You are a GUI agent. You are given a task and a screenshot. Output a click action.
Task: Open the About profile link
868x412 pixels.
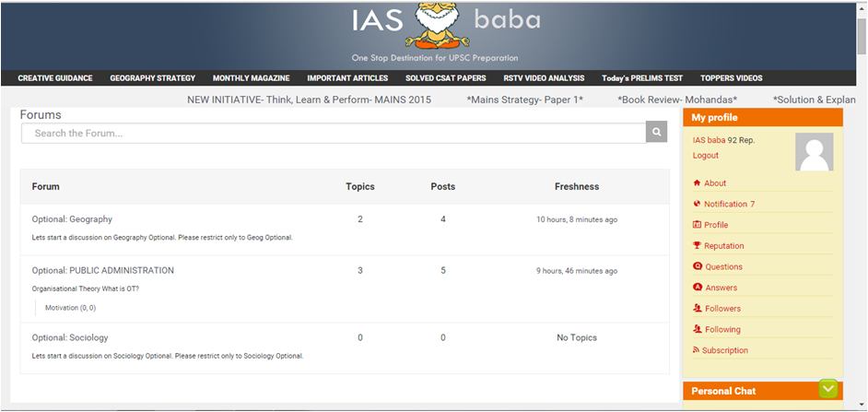715,183
